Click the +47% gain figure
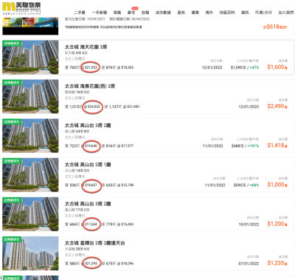The image size is (295, 280). click(x=254, y=67)
